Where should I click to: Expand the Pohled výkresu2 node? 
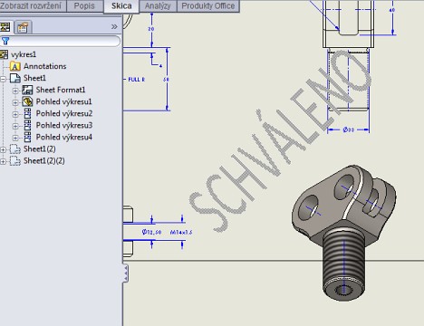15,114
